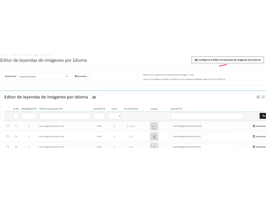Focus the ID producto filter field
Image resolution: width=266 pixels, height=203 pixels.
(x=29, y=116)
